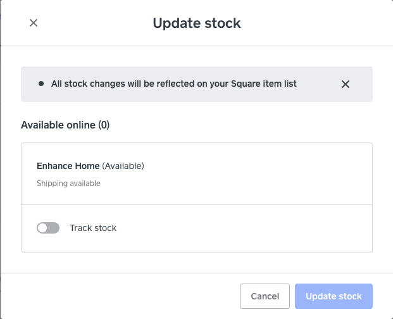Confirm with the blue Update stock button
Image resolution: width=393 pixels, height=319 pixels.
[334, 296]
